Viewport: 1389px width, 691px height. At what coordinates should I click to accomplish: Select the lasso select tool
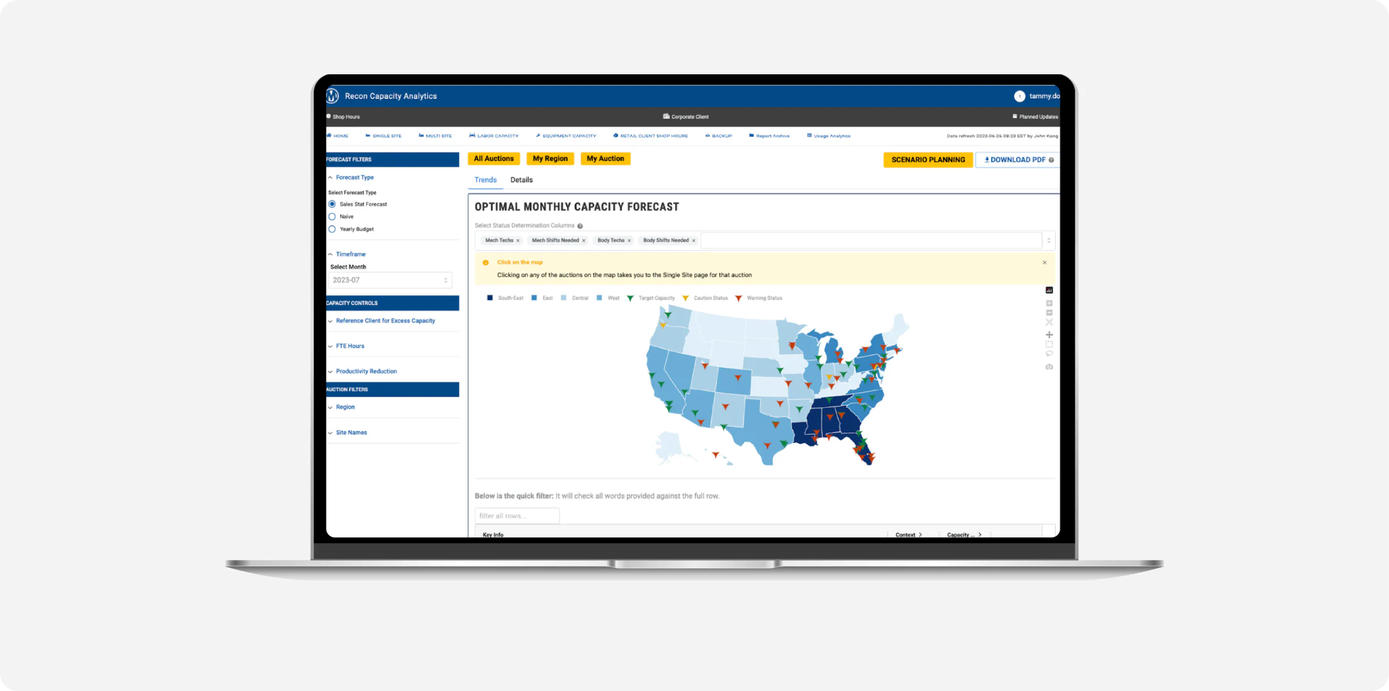point(1049,354)
